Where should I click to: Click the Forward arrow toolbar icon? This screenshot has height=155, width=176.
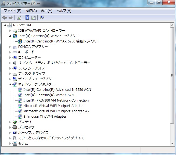tap(11, 18)
